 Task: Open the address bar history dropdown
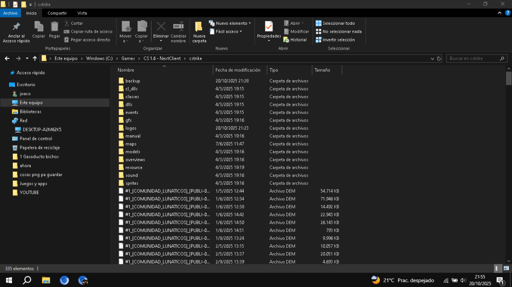pyautogui.click(x=432, y=58)
